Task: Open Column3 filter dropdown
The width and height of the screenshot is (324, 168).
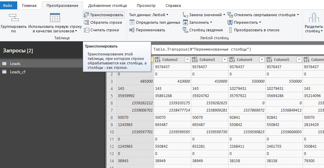Action: [224, 60]
